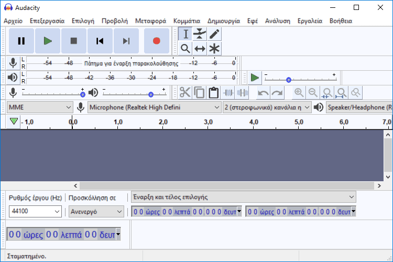The width and height of the screenshot is (393, 262).
Task: Click the vertical scrollbar down arrow
Action: 388,177
